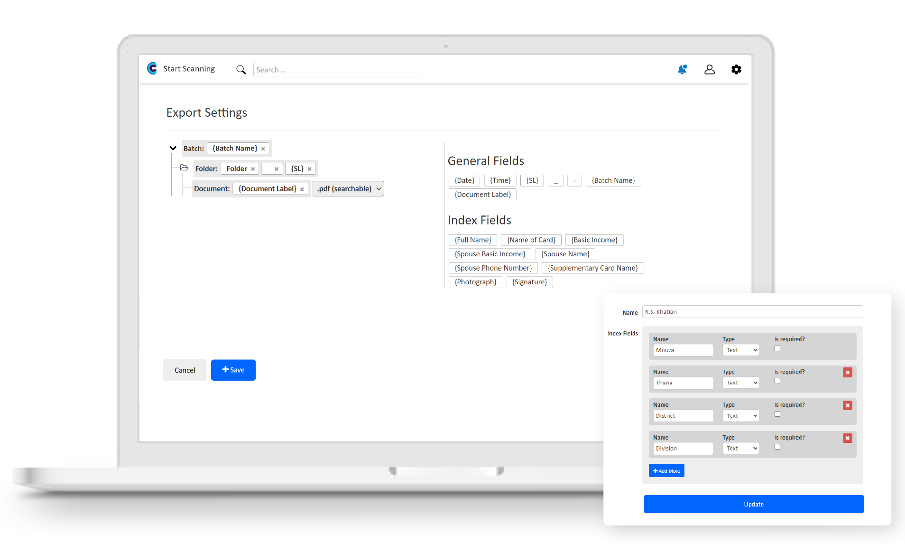Click the Search input field
905x544 pixels.
tap(336, 70)
